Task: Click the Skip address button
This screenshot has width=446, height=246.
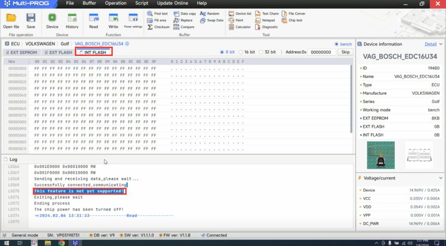Action: pyautogui.click(x=345, y=52)
